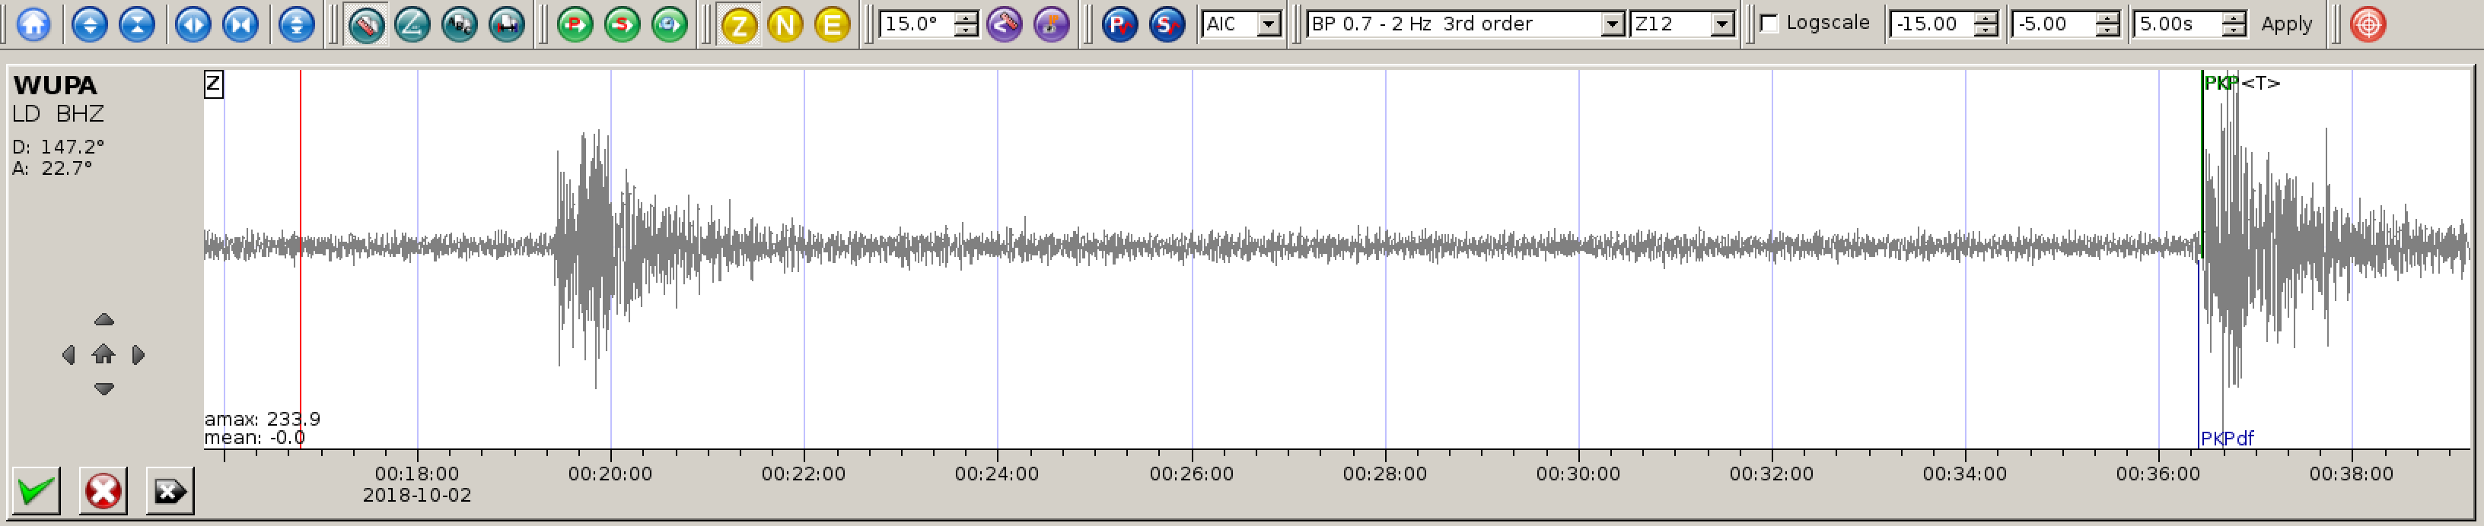Decrease the 5.00s spinner value
Viewport: 2484px width, 526px height.
tap(2234, 31)
